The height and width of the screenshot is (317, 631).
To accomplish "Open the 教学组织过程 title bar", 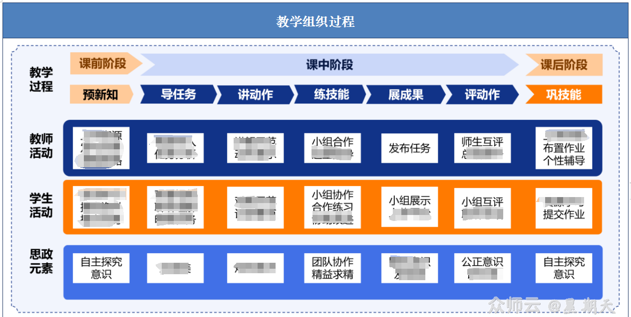I will tap(315, 21).
